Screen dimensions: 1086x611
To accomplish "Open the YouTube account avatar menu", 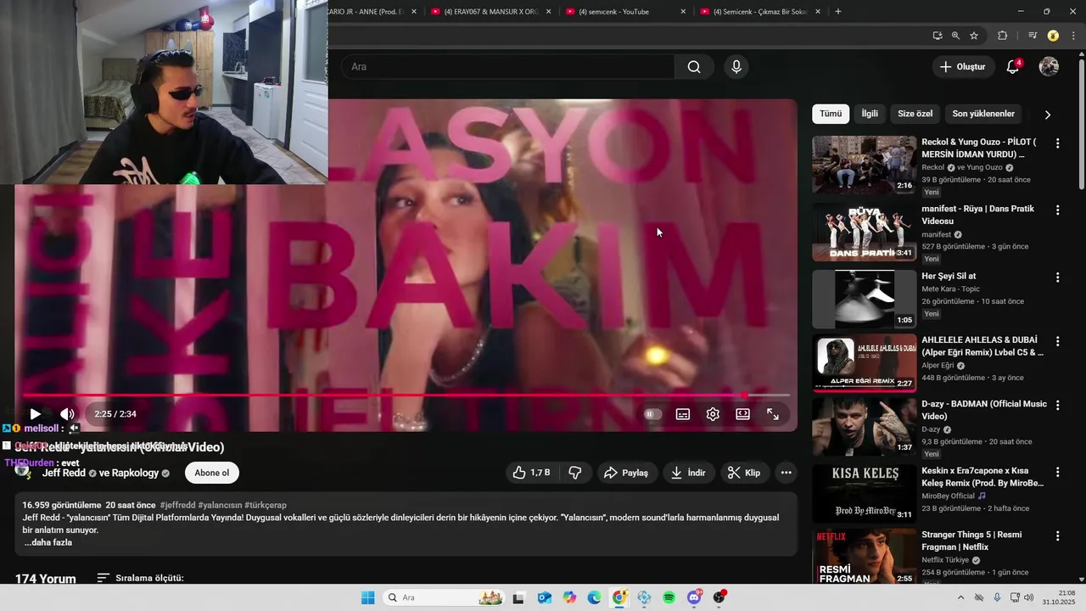I will (1050, 67).
